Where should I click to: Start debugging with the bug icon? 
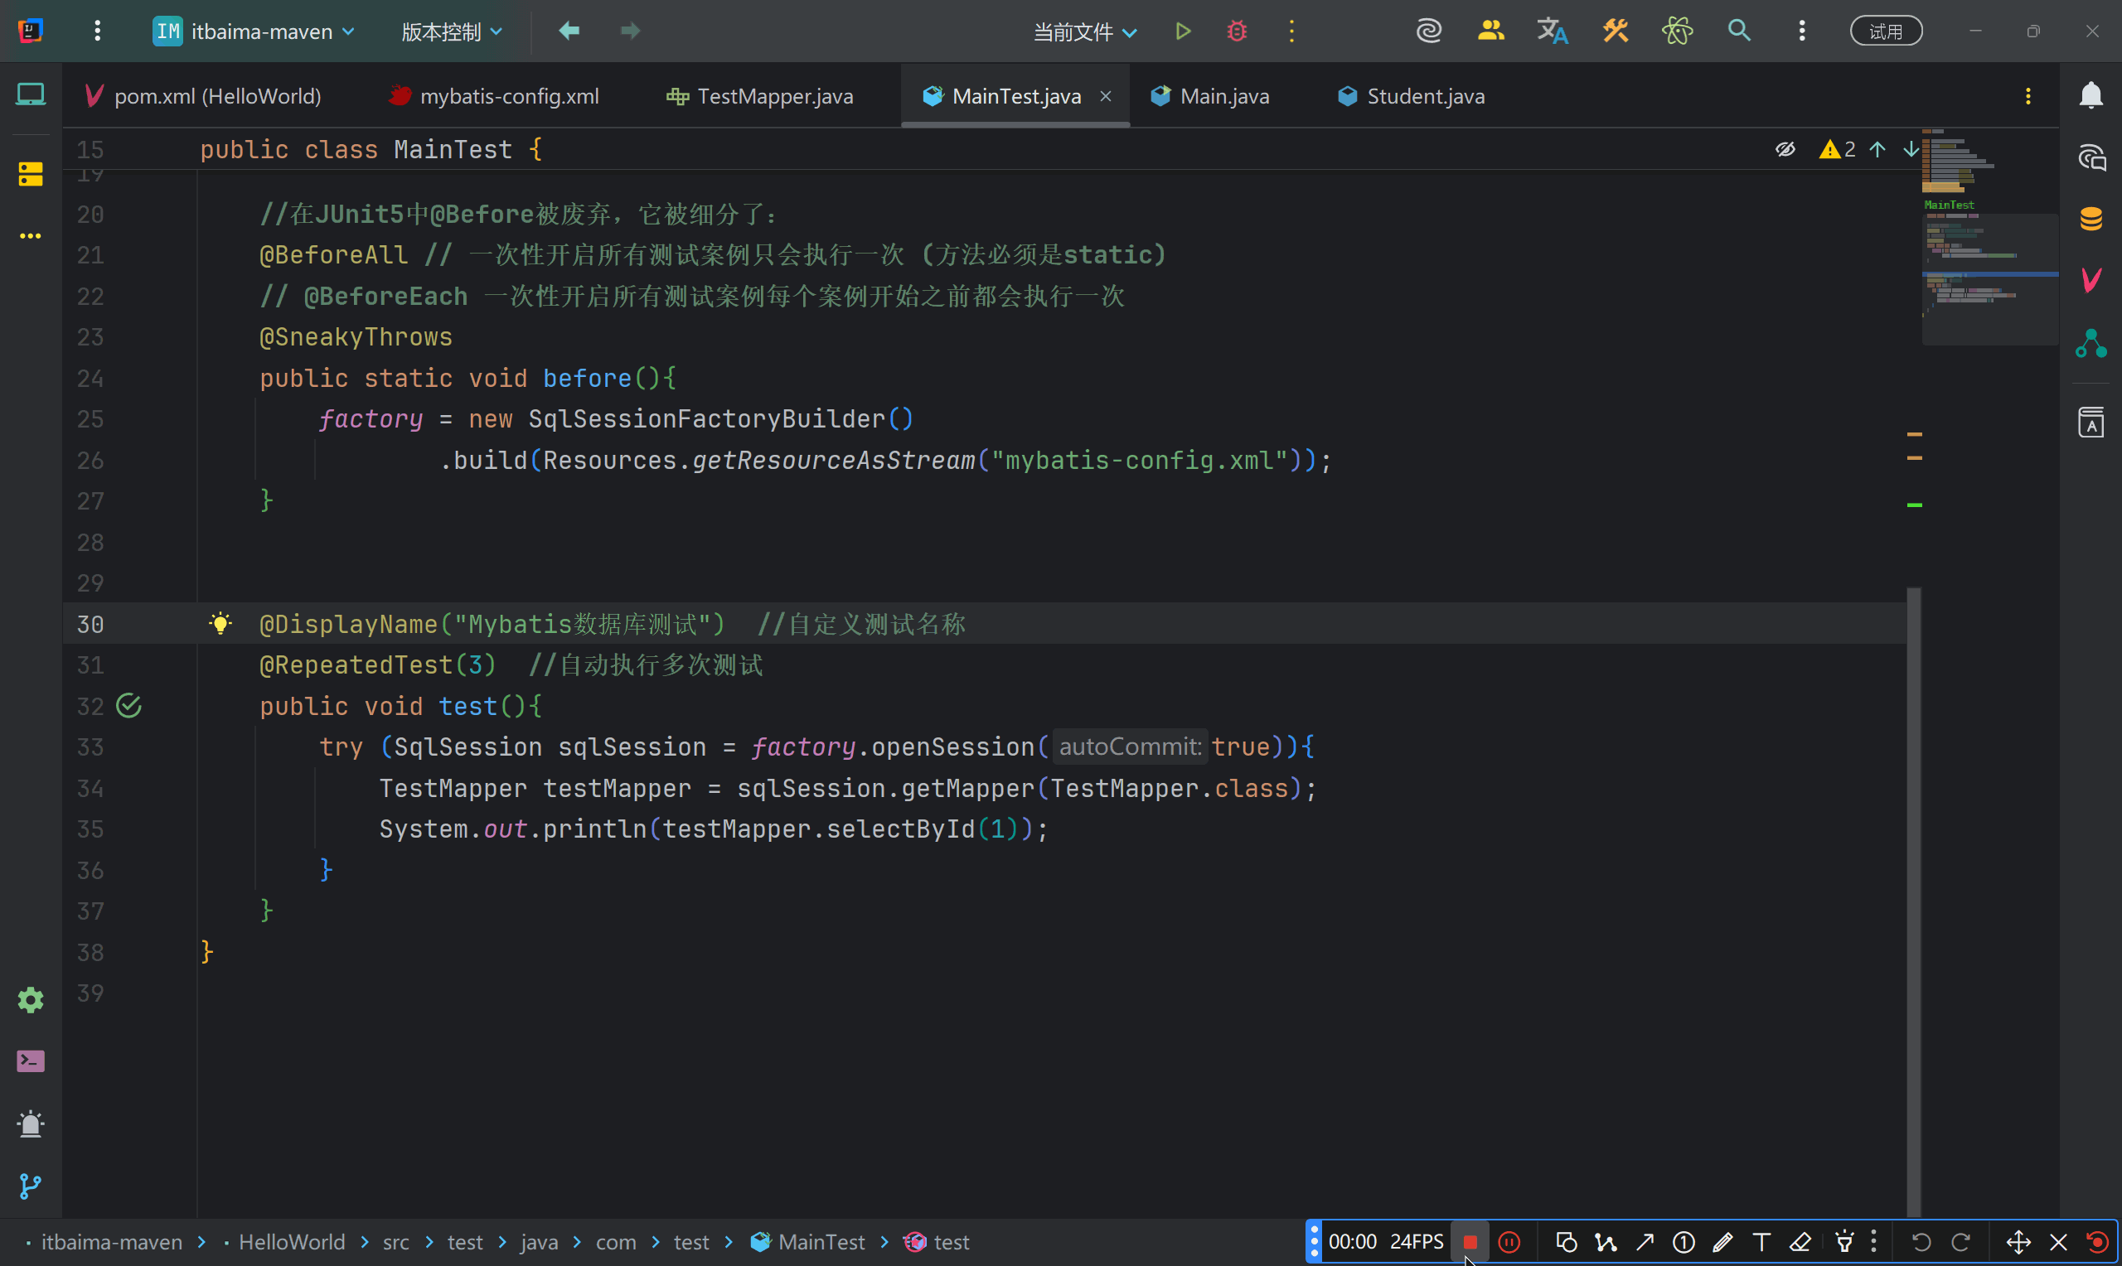click(1237, 31)
